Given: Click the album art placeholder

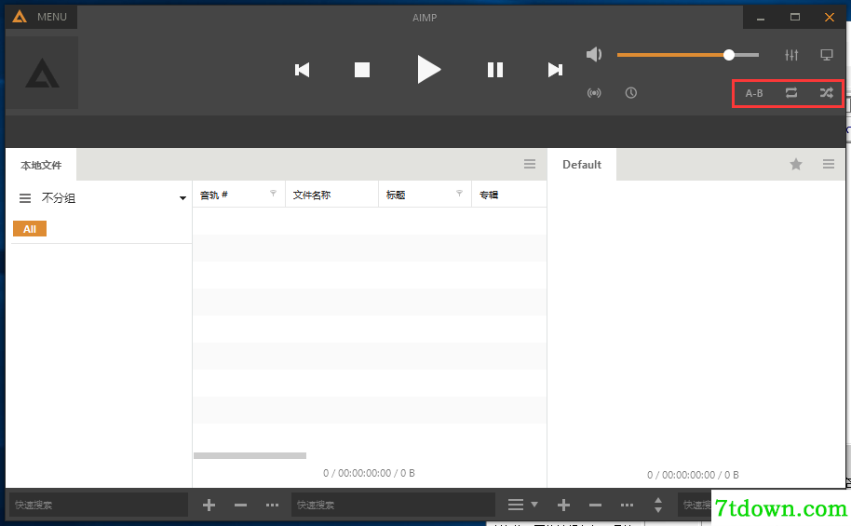Looking at the screenshot, I should 42,73.
